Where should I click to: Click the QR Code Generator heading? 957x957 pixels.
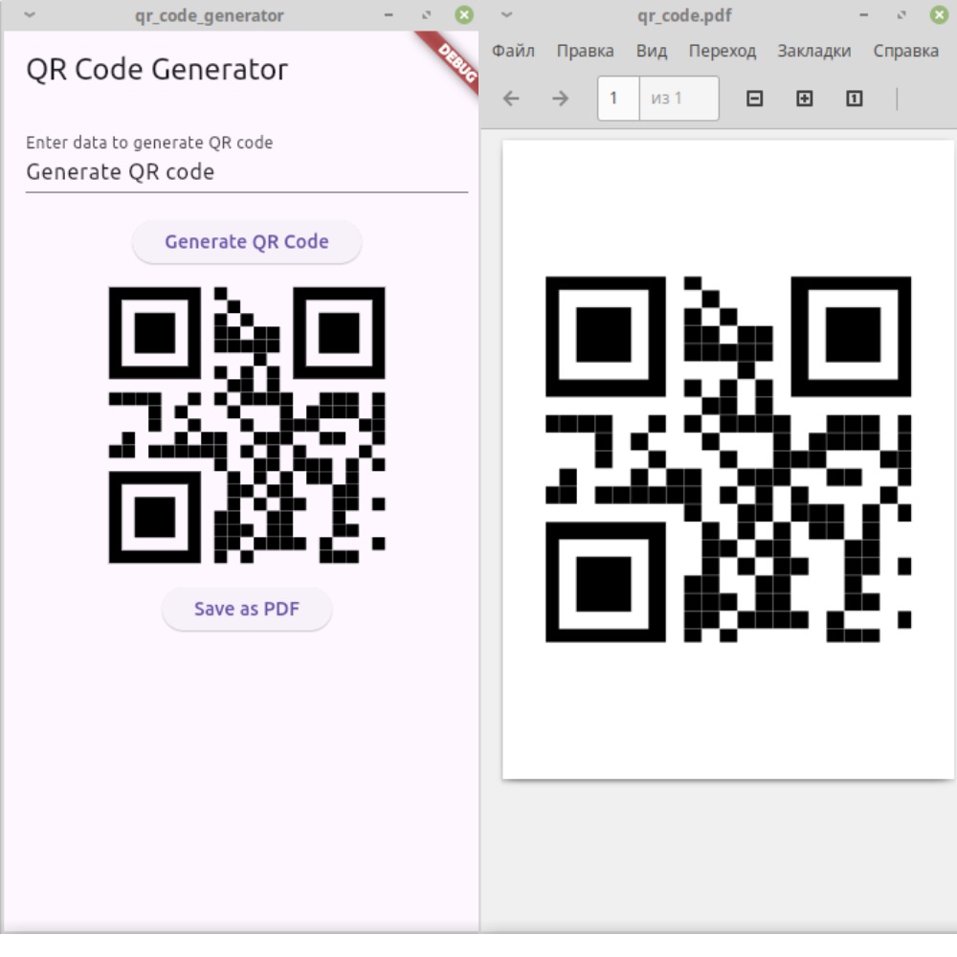(157, 69)
